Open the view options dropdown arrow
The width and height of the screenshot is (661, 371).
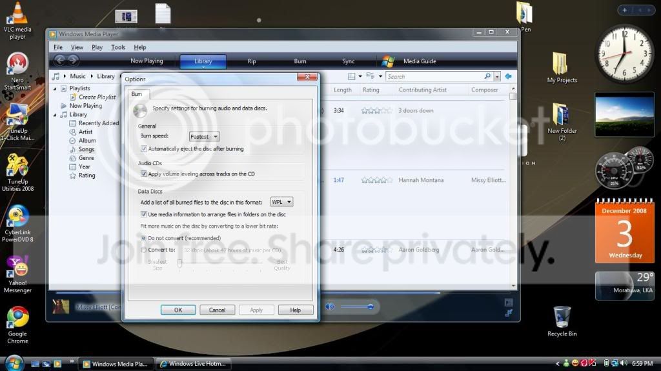point(380,76)
